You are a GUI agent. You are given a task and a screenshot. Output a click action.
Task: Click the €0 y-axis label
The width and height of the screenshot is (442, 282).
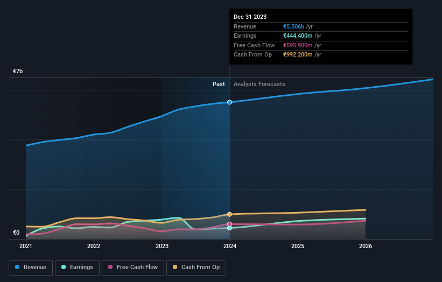point(16,232)
